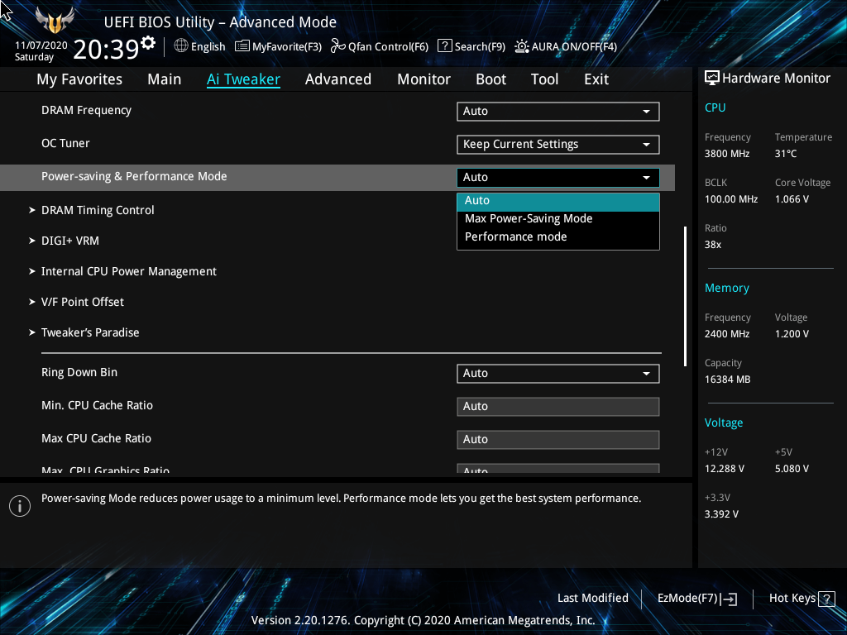The width and height of the screenshot is (847, 635).
Task: Click Max CPU Cache Ratio field
Action: (x=558, y=440)
